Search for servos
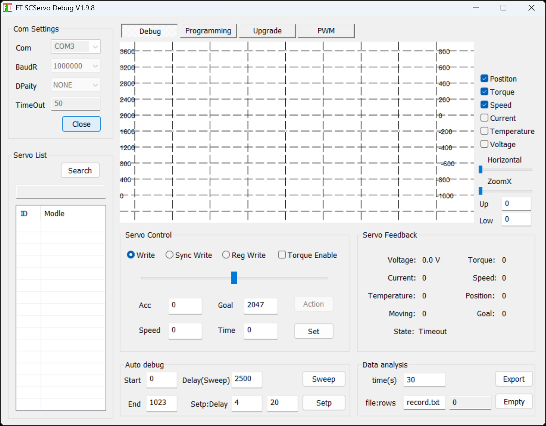 point(80,170)
